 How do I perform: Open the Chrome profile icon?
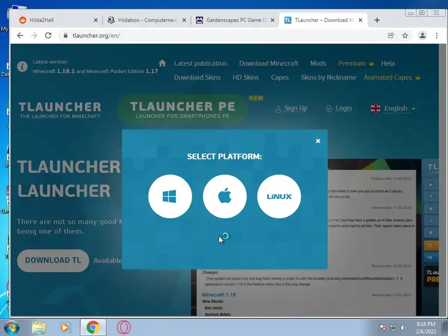[x=422, y=35]
